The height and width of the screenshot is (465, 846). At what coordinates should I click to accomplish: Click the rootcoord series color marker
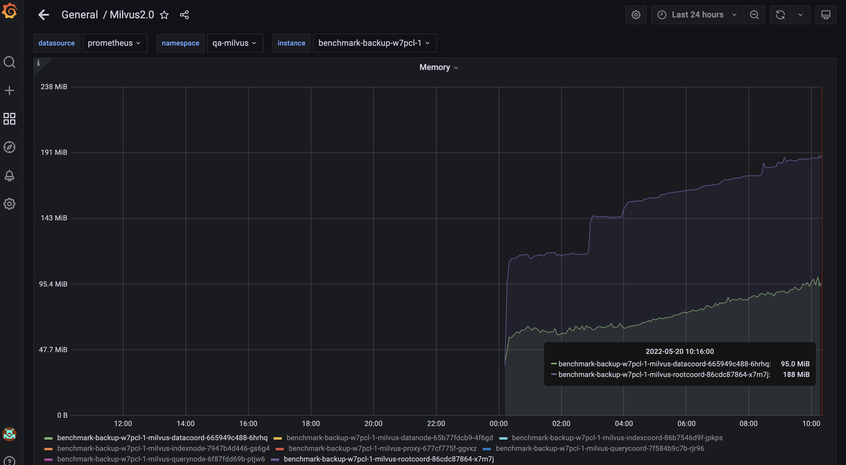coord(275,459)
